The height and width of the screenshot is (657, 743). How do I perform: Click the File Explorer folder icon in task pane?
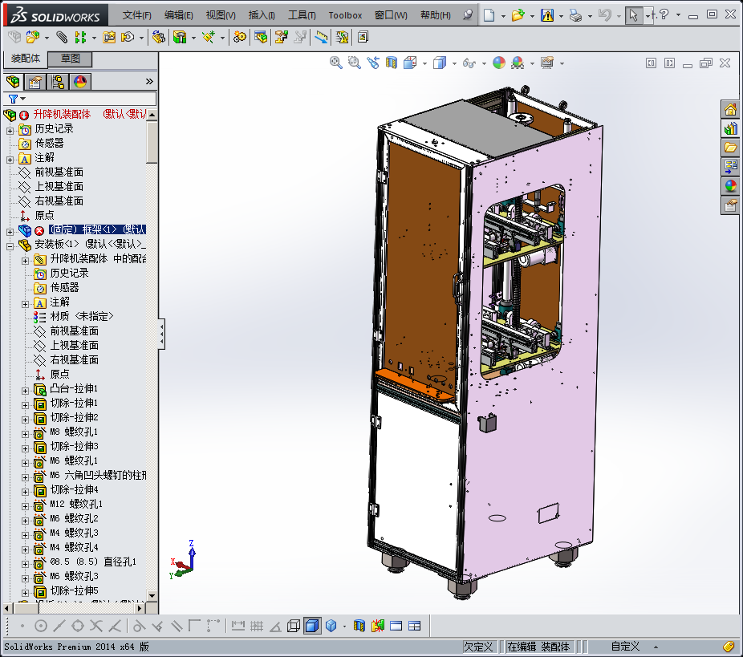tap(730, 148)
